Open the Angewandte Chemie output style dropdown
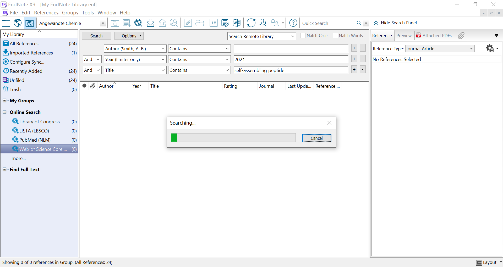The height and width of the screenshot is (267, 503). 103,23
